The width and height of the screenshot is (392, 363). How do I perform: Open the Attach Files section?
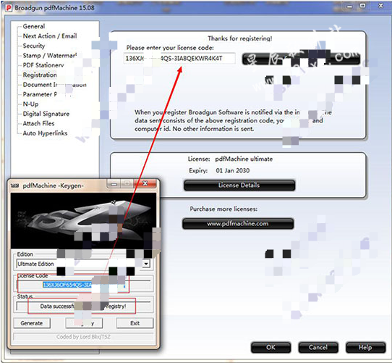38,123
